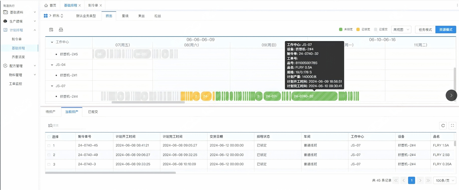The height and width of the screenshot is (190, 459).
Task: Collapse the JS-04 work center row
Action: 52,65
